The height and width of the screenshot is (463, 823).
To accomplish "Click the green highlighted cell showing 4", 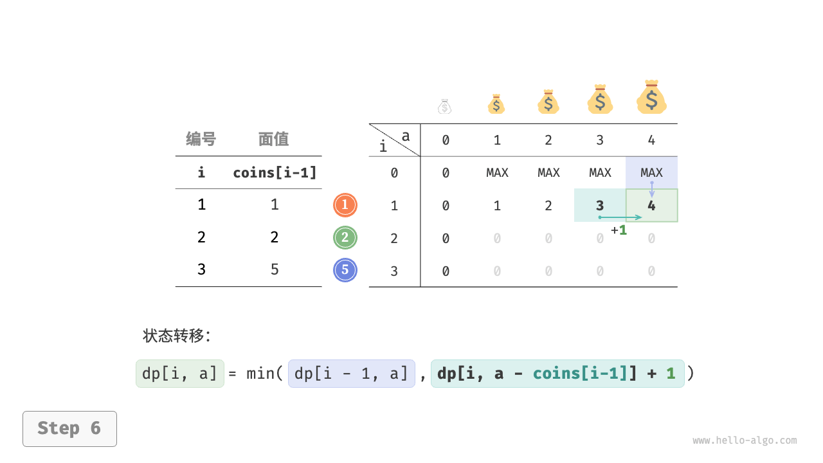I will (651, 206).
